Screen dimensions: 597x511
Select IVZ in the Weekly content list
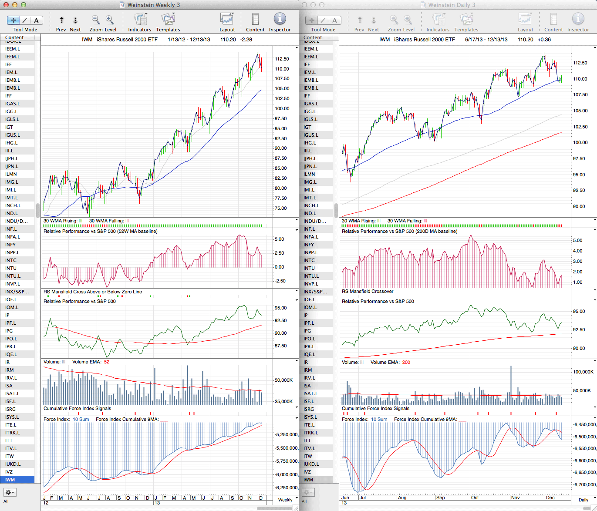17,471
